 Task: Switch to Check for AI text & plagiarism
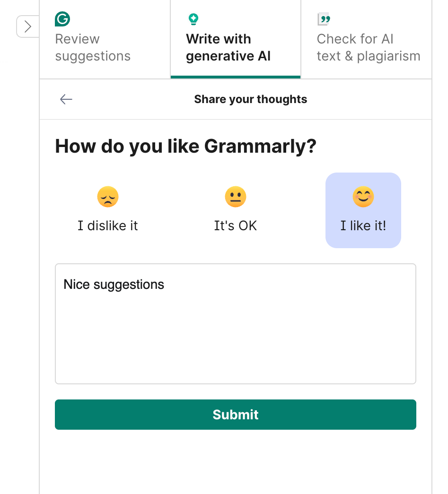pos(368,39)
